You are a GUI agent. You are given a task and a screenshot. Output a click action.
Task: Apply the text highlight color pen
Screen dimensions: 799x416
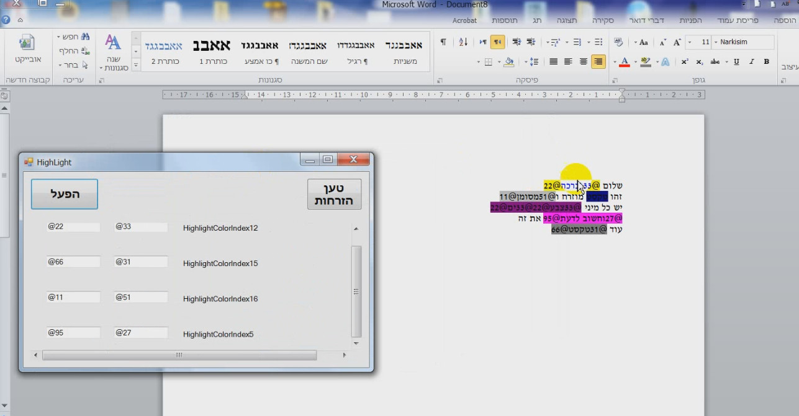click(645, 62)
